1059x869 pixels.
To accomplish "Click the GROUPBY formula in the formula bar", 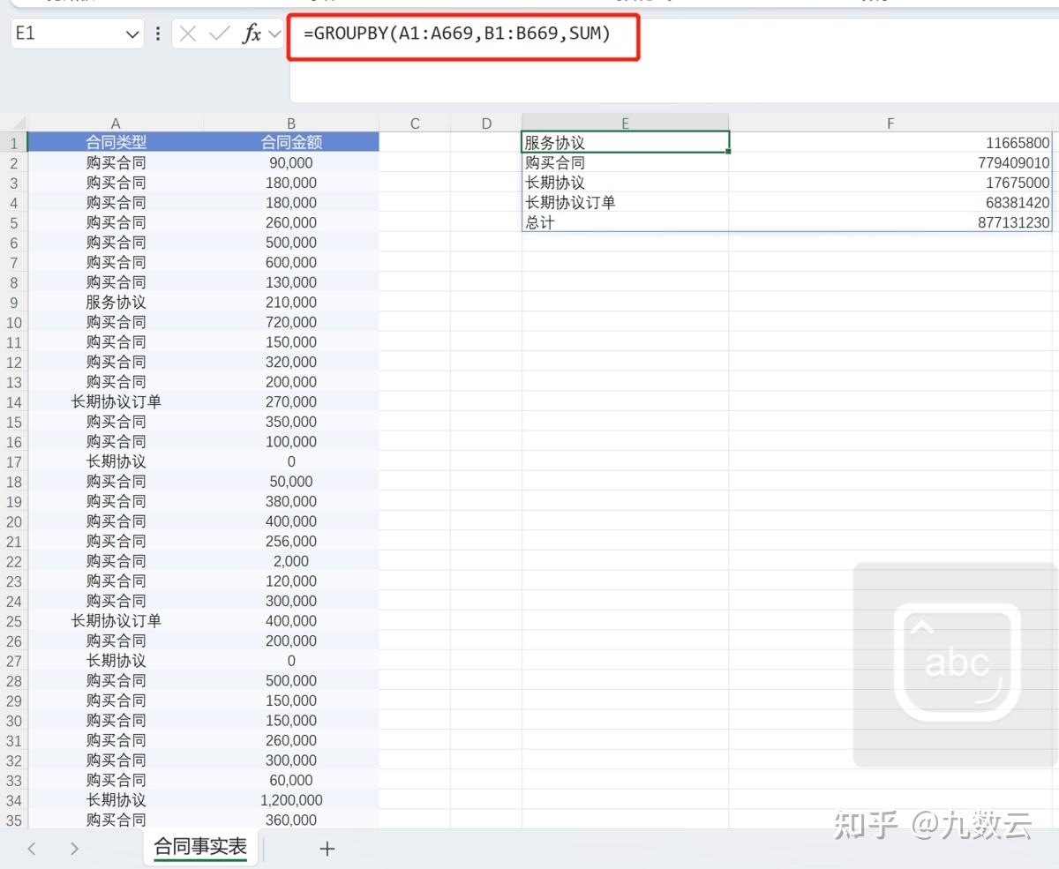I will tap(459, 34).
